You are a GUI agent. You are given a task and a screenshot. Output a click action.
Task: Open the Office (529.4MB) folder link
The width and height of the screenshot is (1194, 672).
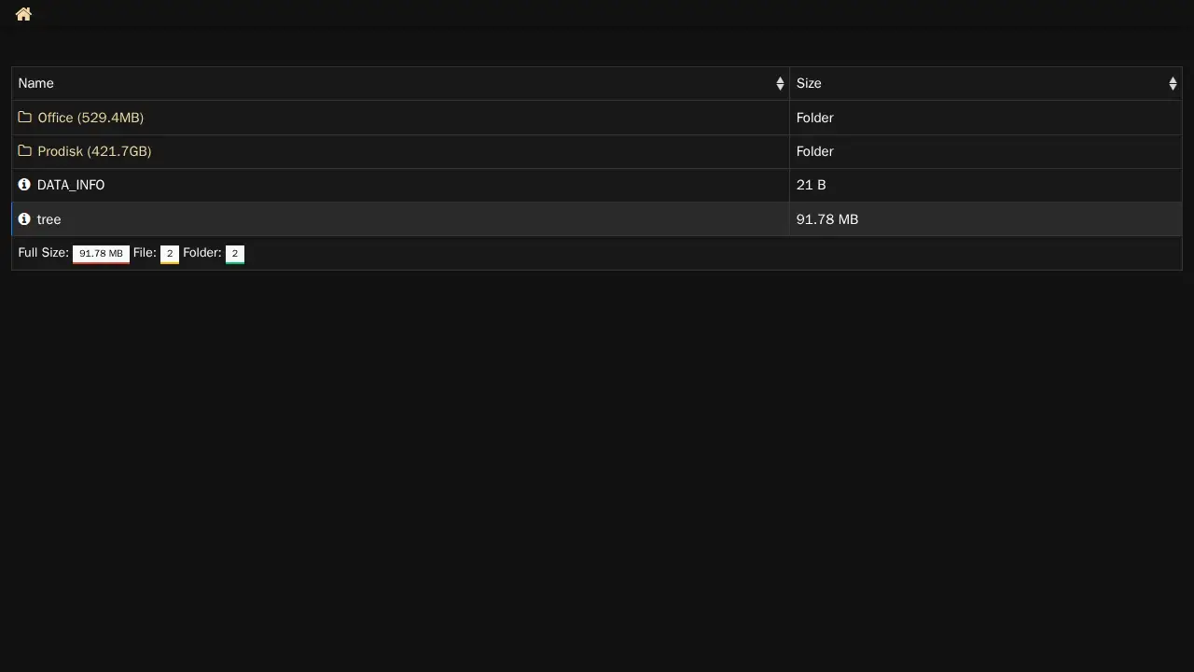click(90, 118)
